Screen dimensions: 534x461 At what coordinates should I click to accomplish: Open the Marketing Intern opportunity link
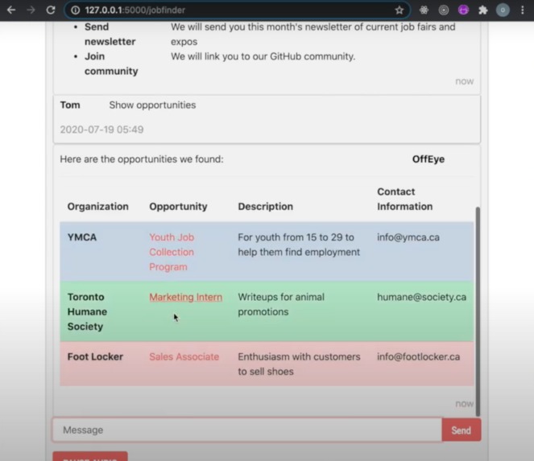[185, 297]
